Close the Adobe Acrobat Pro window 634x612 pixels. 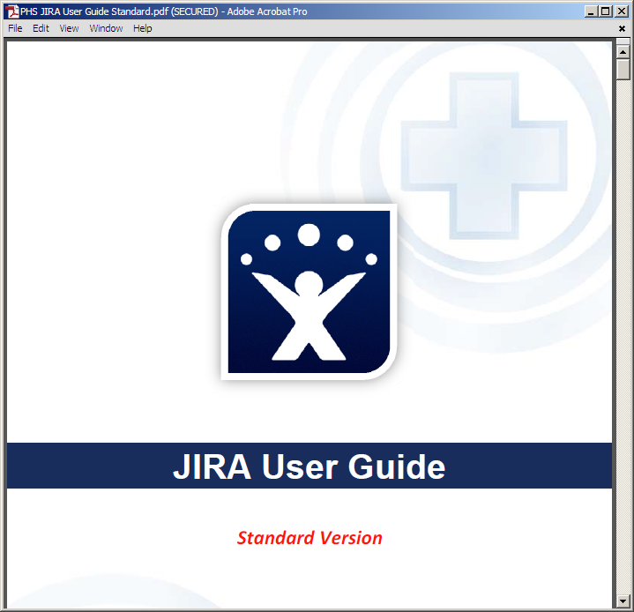621,11
